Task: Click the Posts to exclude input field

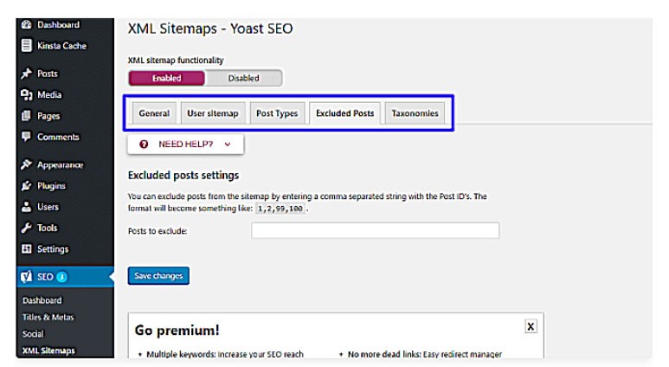Action: pyautogui.click(x=375, y=231)
